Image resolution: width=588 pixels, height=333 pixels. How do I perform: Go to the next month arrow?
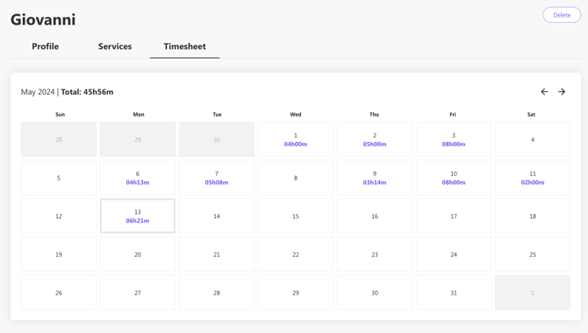tap(562, 92)
